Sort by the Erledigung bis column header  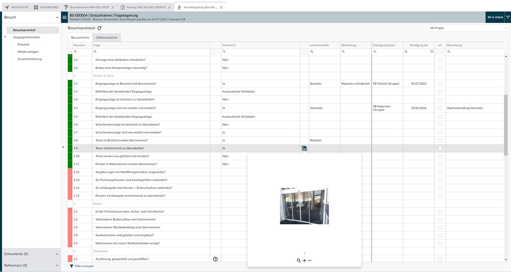coord(418,45)
